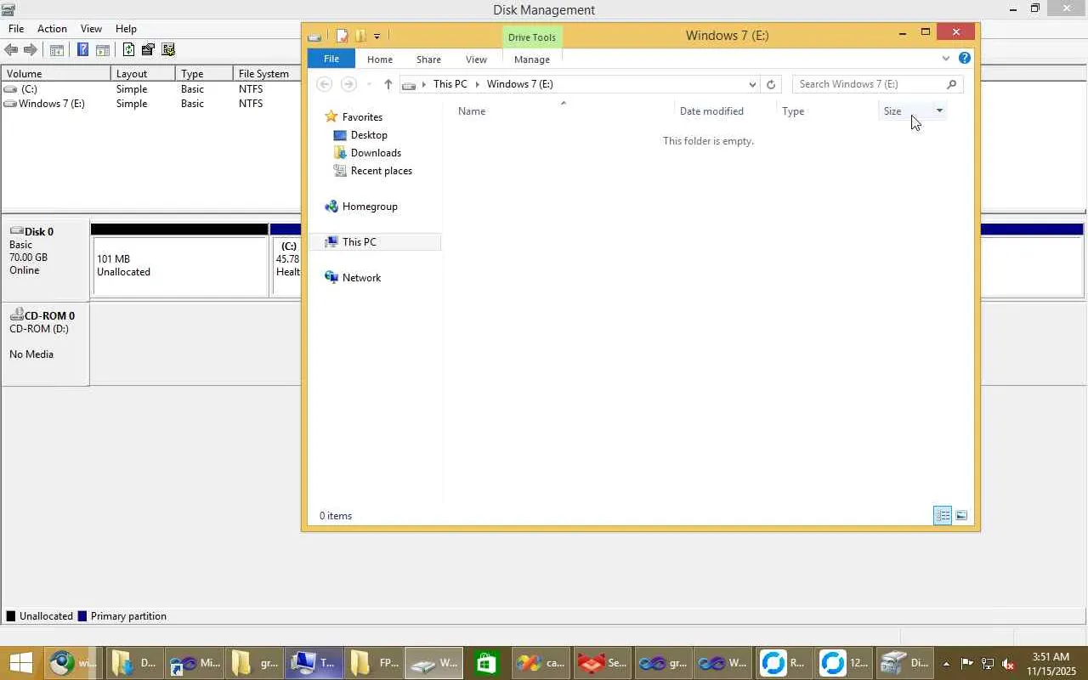Click the Properties icon in Explorer quick access toolbar
This screenshot has height=680, width=1088.
(342, 36)
